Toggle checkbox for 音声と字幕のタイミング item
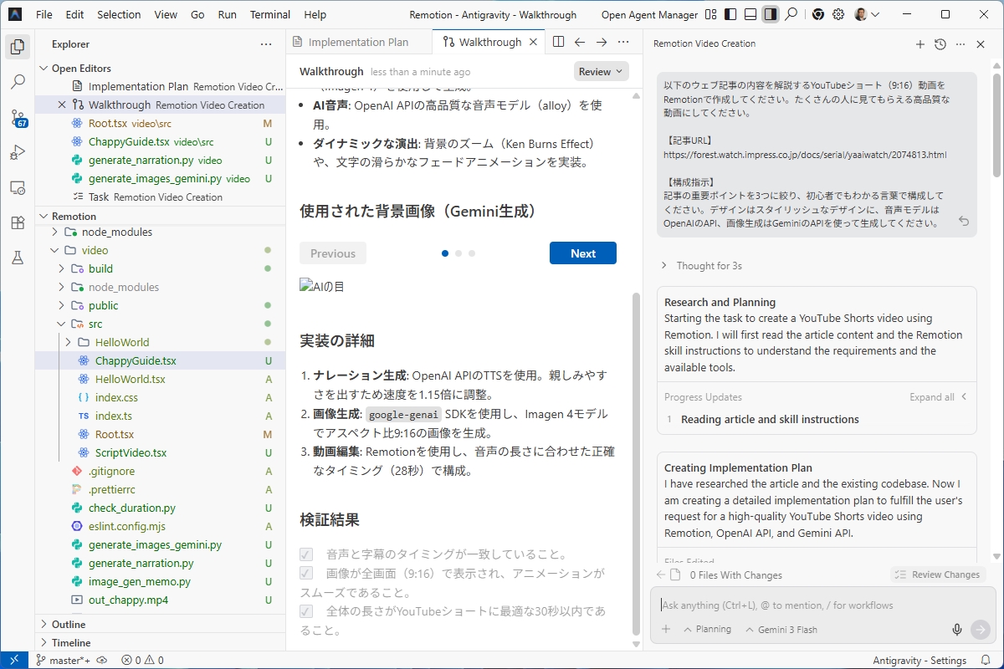Viewport: 1004px width, 669px height. coord(306,554)
